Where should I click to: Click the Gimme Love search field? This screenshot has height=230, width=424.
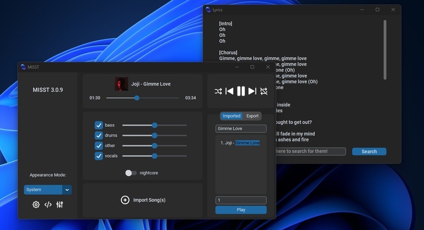tap(241, 128)
